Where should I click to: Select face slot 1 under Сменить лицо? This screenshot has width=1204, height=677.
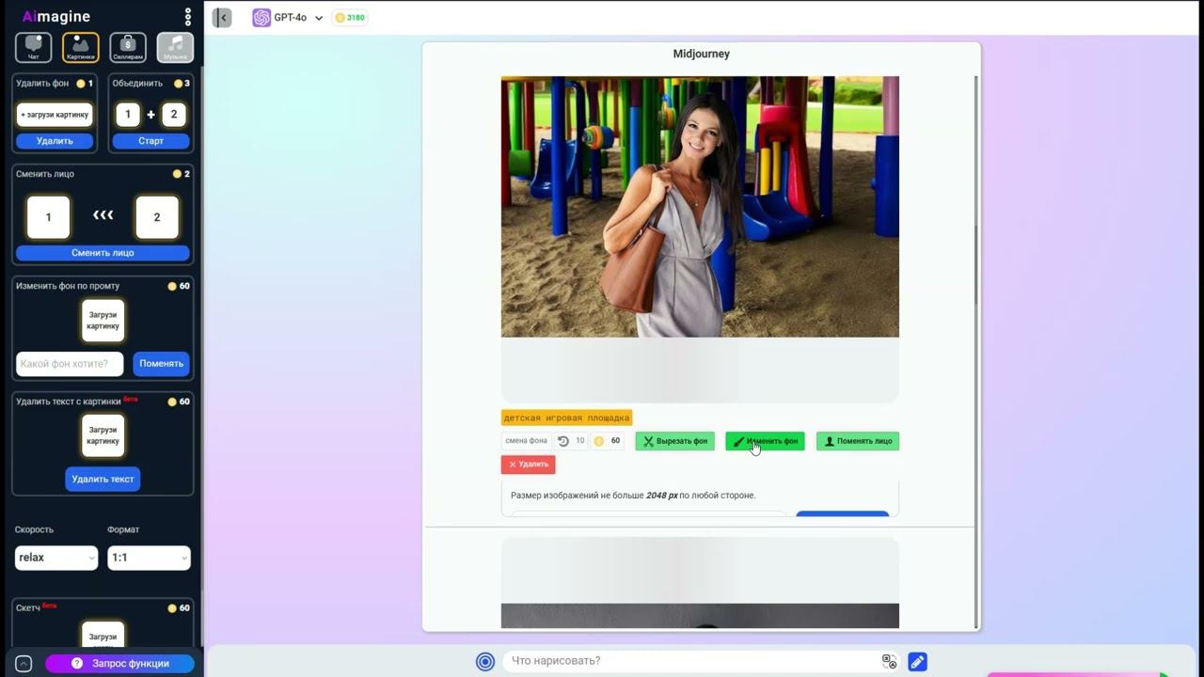(48, 217)
